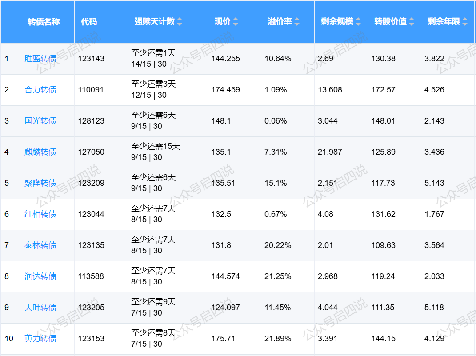Select the code cell 123143
The width and height of the screenshot is (476, 356).
pos(91,59)
